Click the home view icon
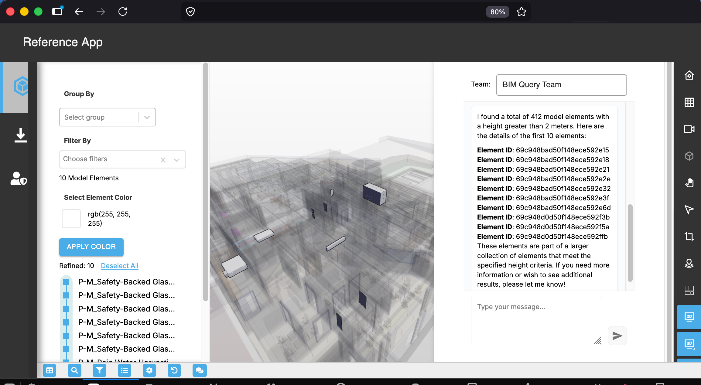 [689, 75]
